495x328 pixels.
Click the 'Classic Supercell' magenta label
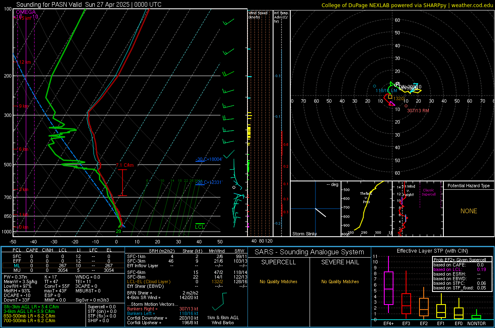(x=428, y=192)
